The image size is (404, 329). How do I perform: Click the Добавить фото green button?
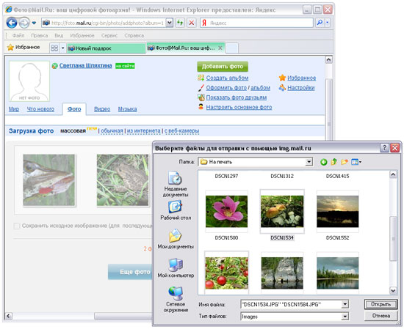pos(223,67)
